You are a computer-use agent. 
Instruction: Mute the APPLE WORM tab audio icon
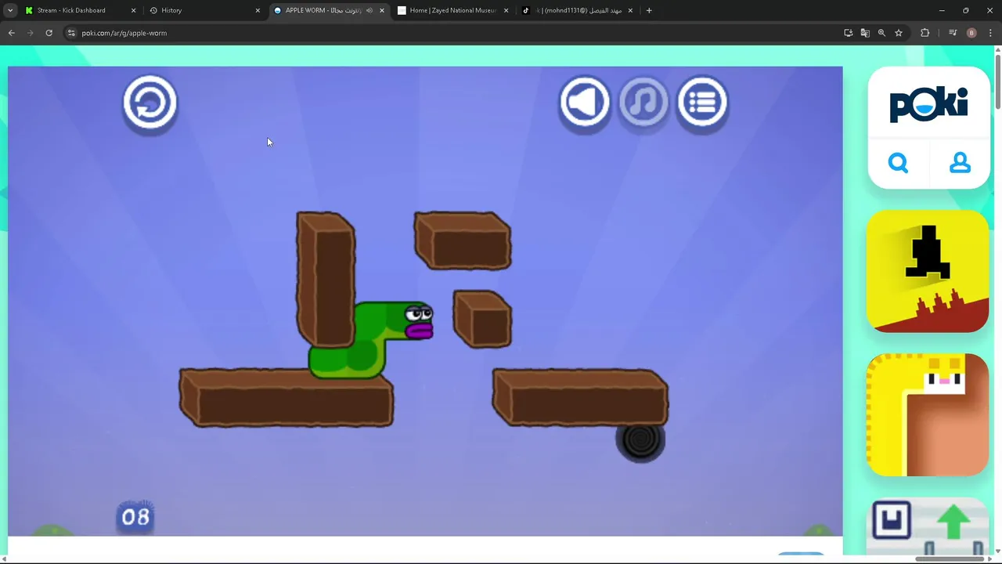(369, 10)
